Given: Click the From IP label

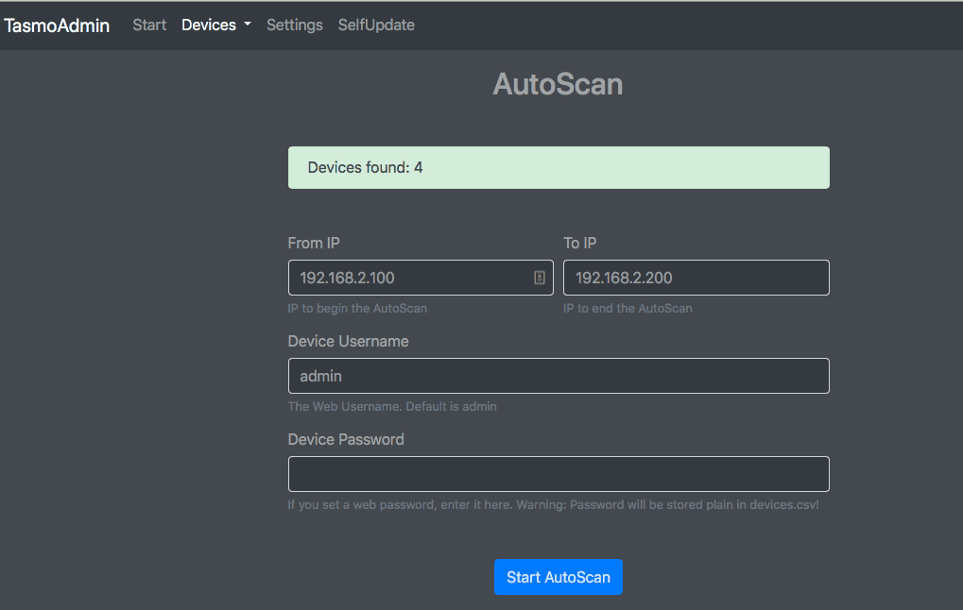Looking at the screenshot, I should pos(313,243).
